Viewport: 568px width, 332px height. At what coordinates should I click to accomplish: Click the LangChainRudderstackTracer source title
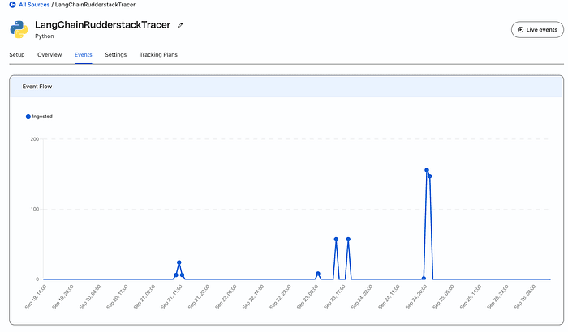[102, 24]
